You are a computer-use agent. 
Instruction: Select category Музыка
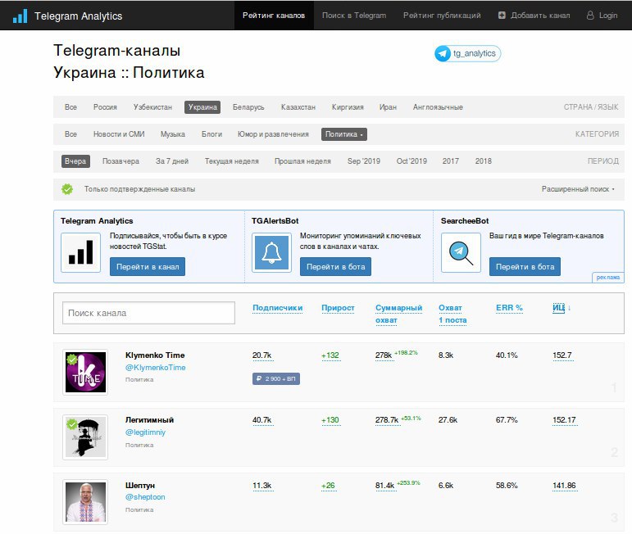(172, 134)
